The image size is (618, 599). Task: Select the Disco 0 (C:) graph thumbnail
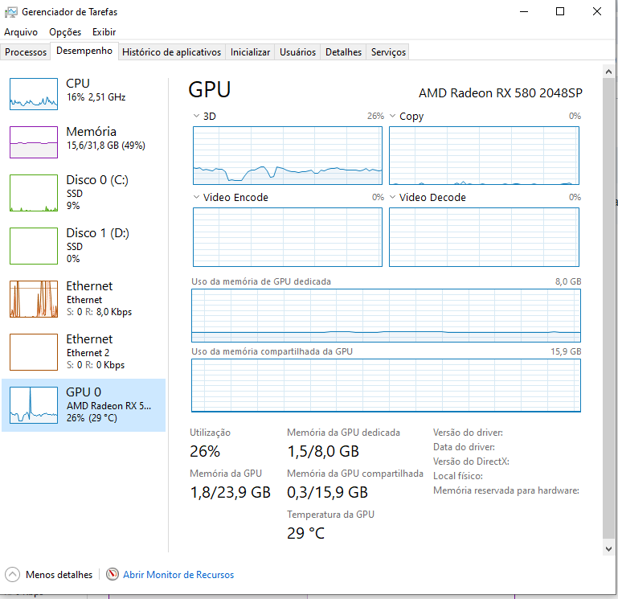coord(34,193)
